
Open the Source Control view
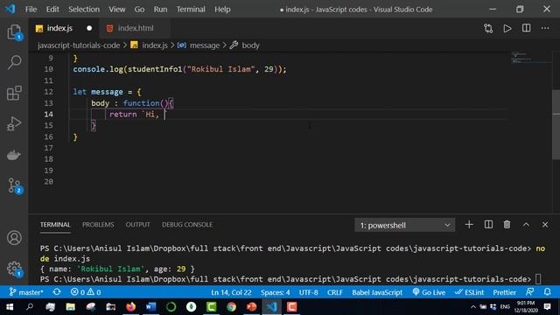(x=15, y=186)
